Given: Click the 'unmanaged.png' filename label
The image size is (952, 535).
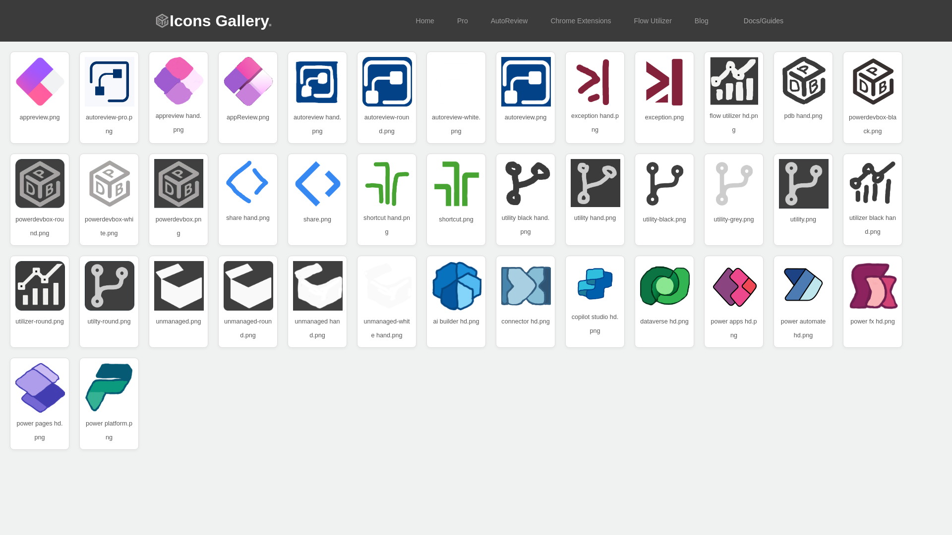Looking at the screenshot, I should coord(178,321).
